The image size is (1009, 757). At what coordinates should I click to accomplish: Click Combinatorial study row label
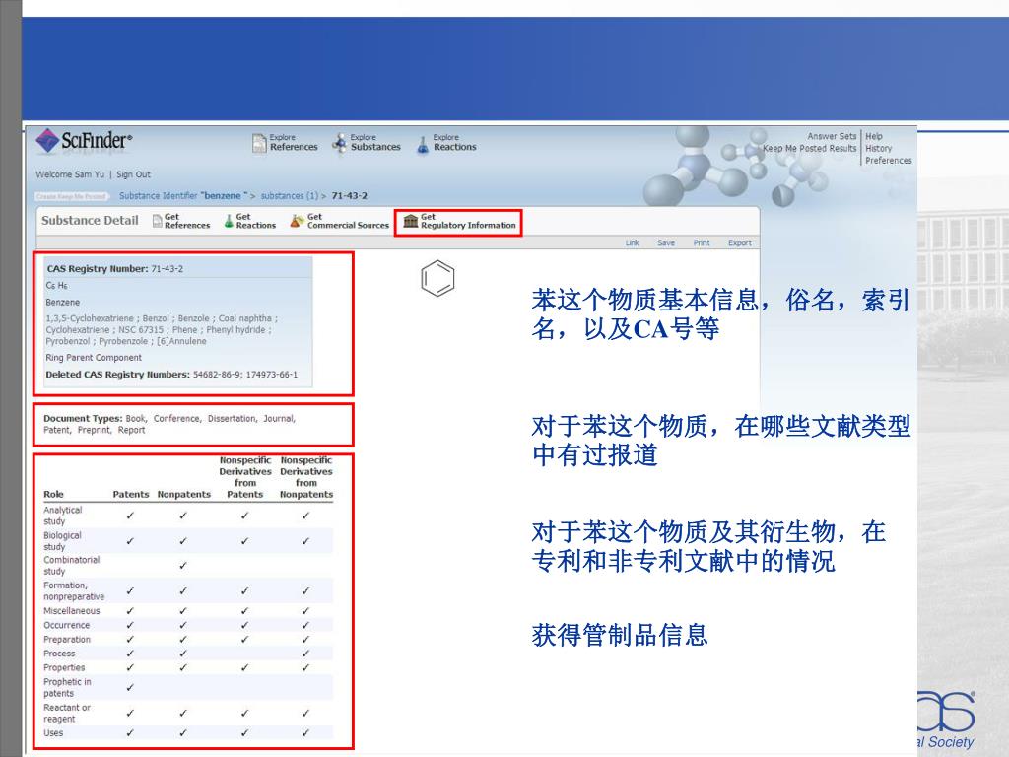click(x=71, y=565)
